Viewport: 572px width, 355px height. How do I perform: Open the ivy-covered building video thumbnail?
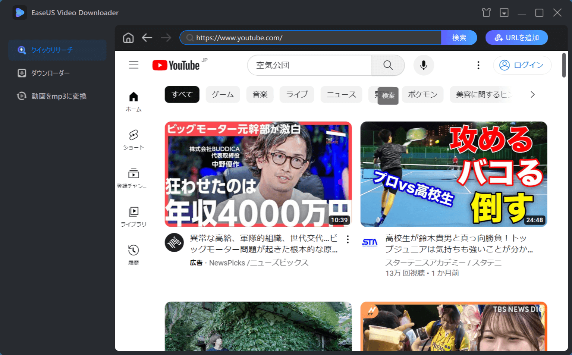point(258,326)
